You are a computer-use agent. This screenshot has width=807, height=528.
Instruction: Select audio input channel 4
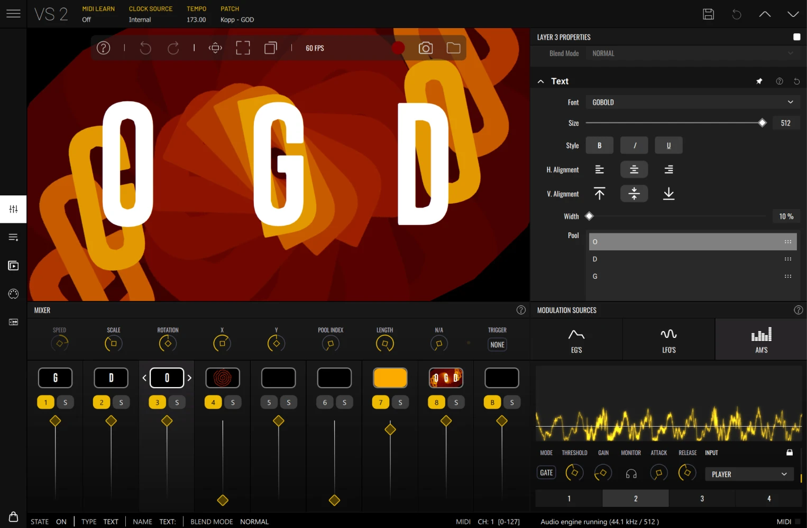click(768, 498)
